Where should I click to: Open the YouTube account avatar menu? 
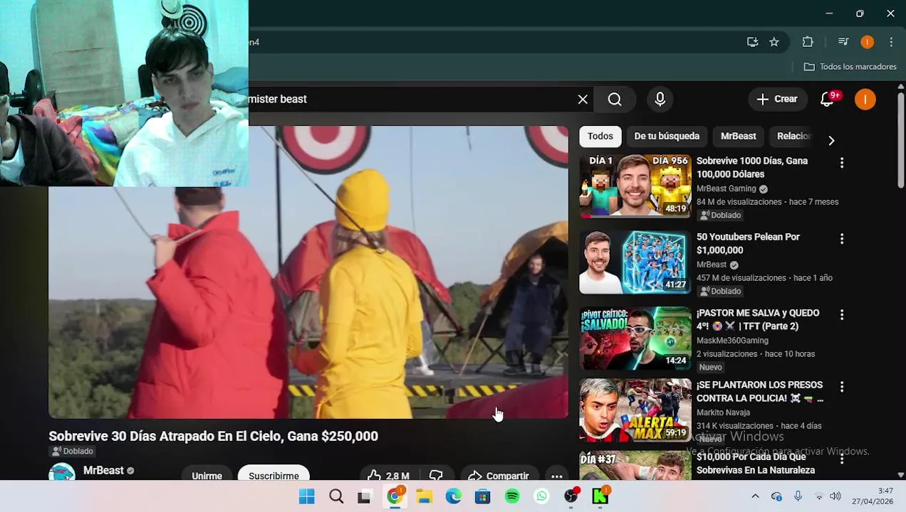pyautogui.click(x=865, y=100)
